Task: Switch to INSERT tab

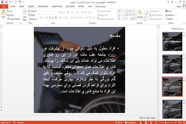Action: (x=22, y=7)
